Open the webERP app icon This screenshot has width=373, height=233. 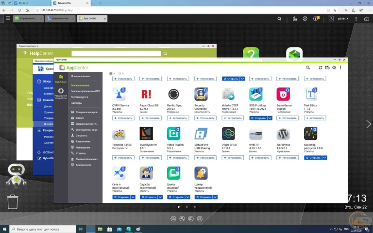click(x=256, y=133)
